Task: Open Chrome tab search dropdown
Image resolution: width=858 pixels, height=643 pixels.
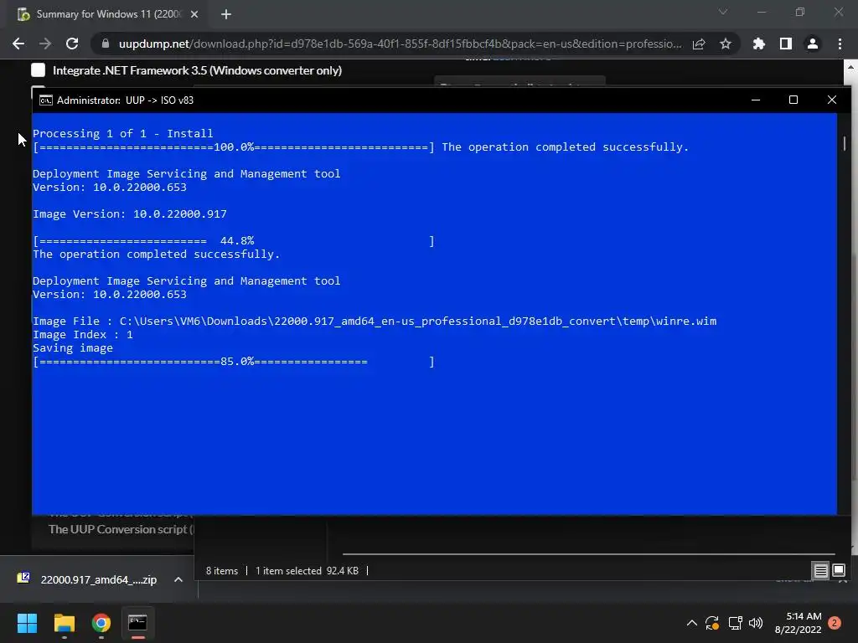Action: 723,12
